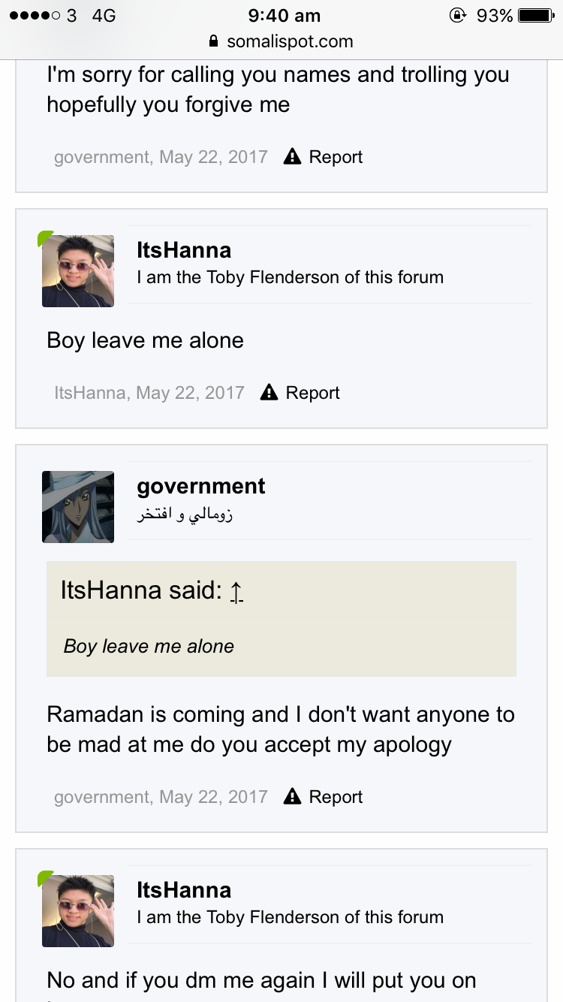This screenshot has width=563, height=1002.
Task: Tap the 9:40 am clock at top
Action: [284, 15]
